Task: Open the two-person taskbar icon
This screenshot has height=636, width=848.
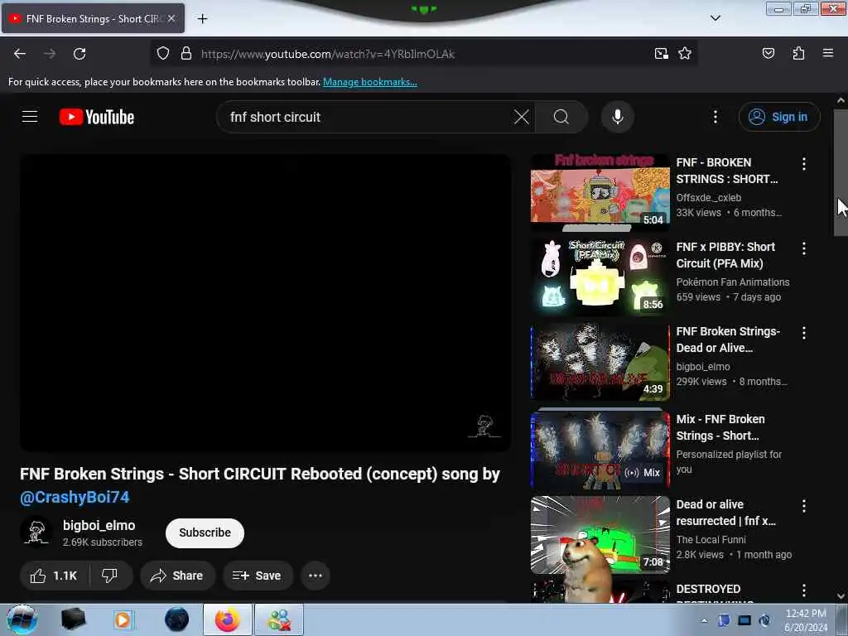Action: point(279,619)
